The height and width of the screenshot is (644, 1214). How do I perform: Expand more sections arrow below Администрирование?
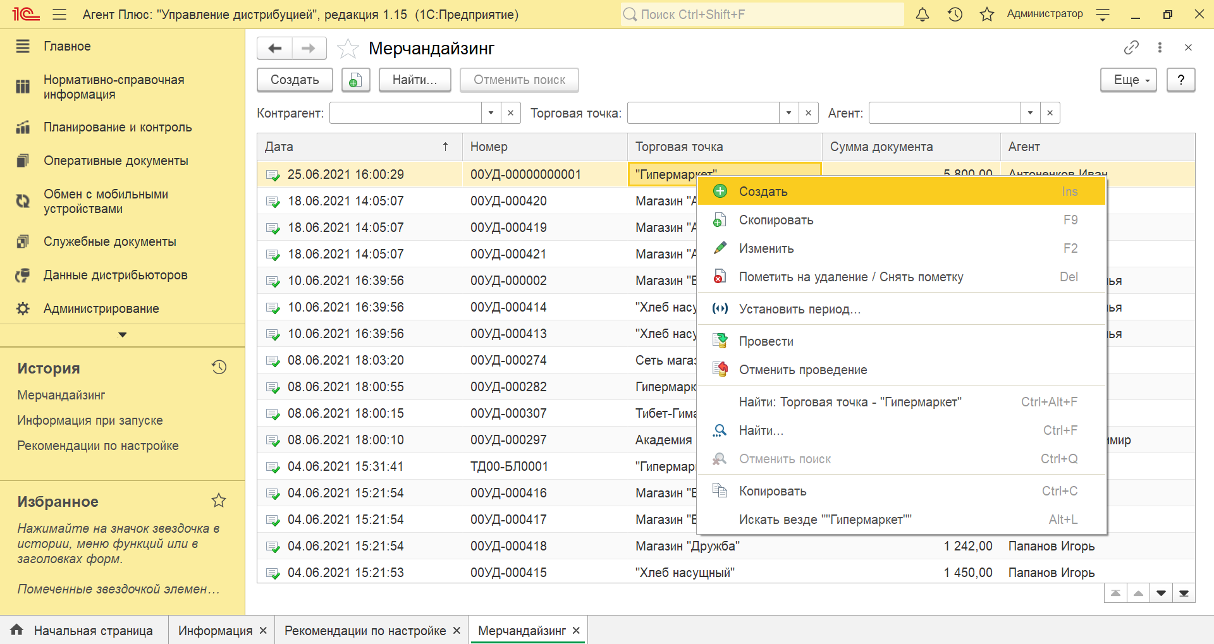pyautogui.click(x=123, y=335)
